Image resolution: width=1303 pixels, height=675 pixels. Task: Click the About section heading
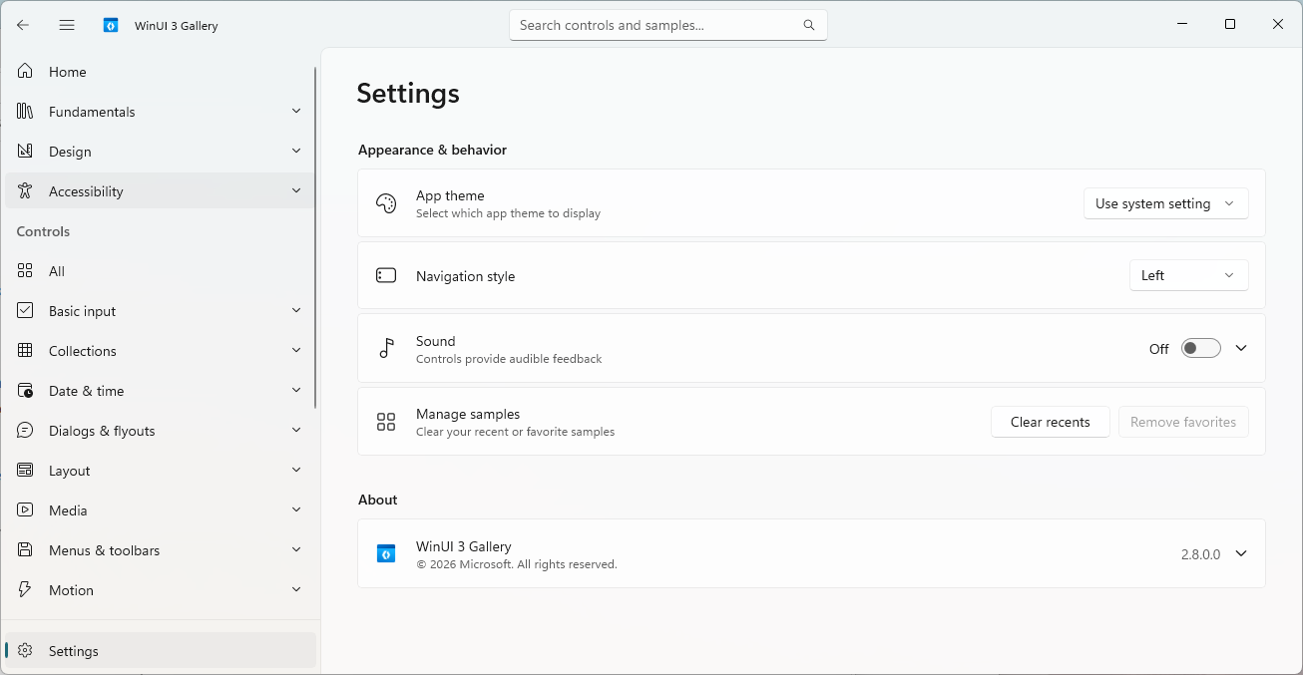click(x=377, y=500)
